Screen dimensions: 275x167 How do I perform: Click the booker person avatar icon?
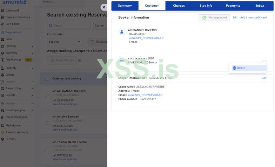tap(122, 32)
